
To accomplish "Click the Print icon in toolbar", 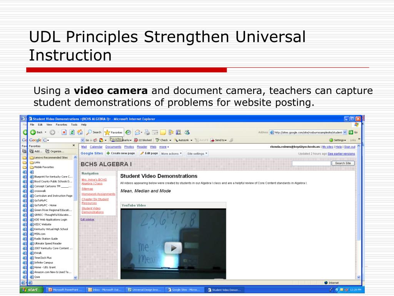I will 147,132.
